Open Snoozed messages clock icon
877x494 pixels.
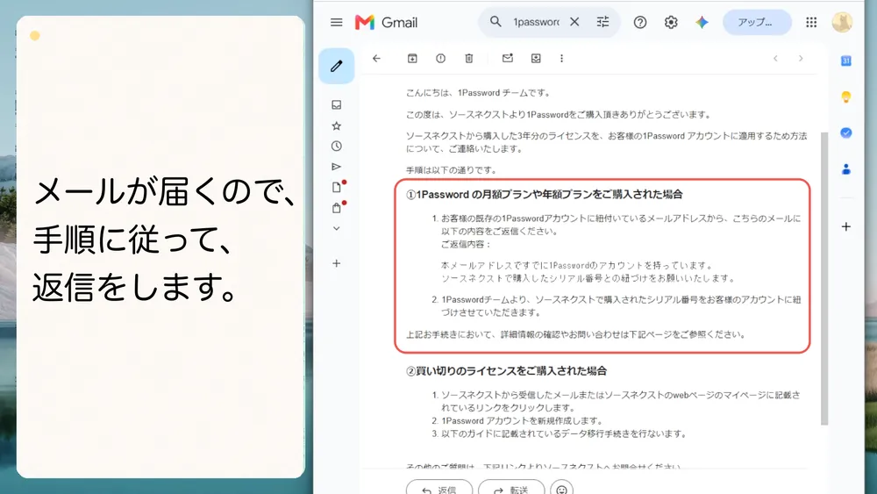click(336, 146)
